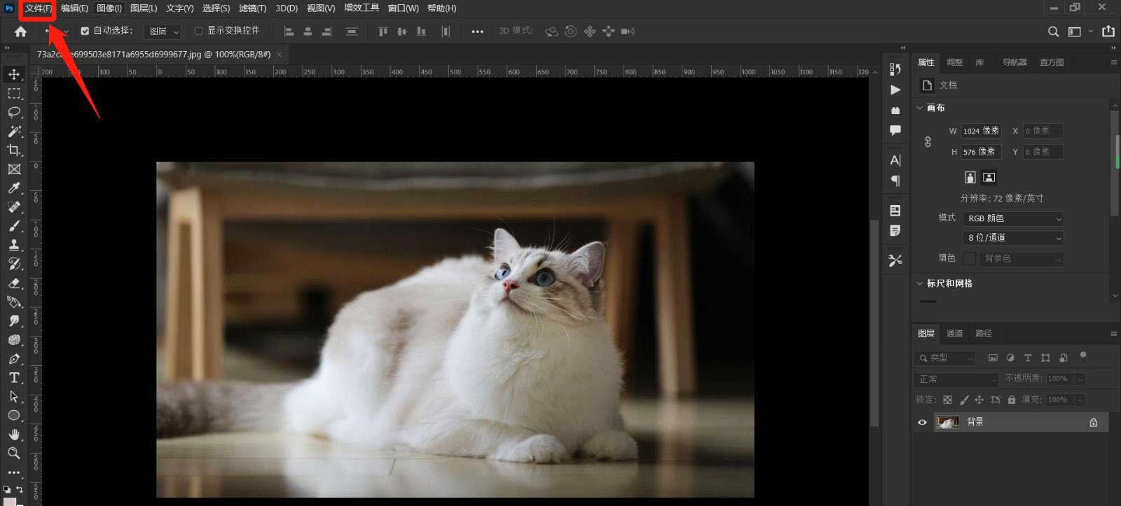
Task: Click the three-dots more options button
Action: click(x=477, y=31)
